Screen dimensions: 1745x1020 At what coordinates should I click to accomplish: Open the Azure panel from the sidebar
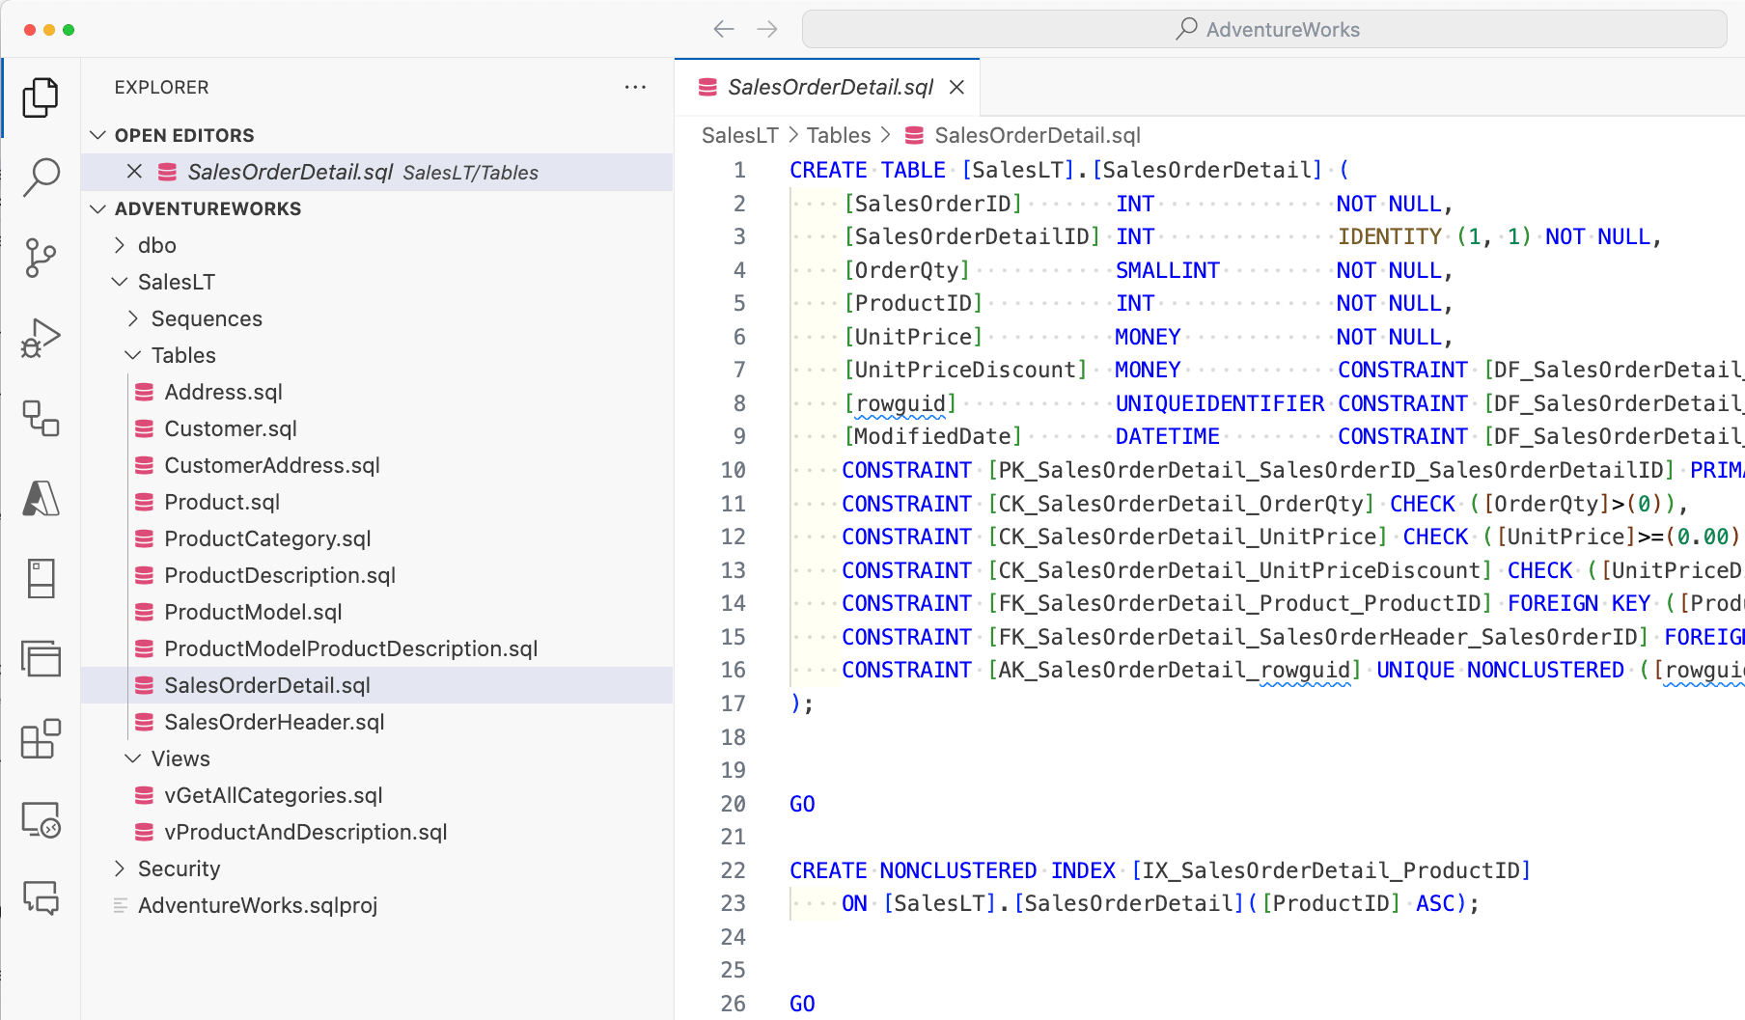tap(39, 499)
